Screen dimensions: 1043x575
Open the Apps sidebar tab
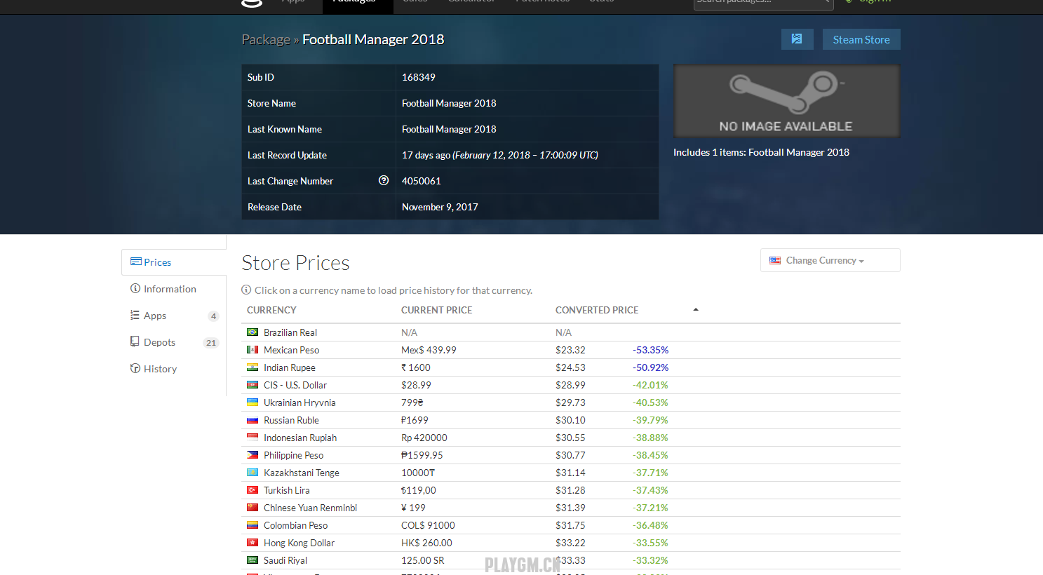174,316
